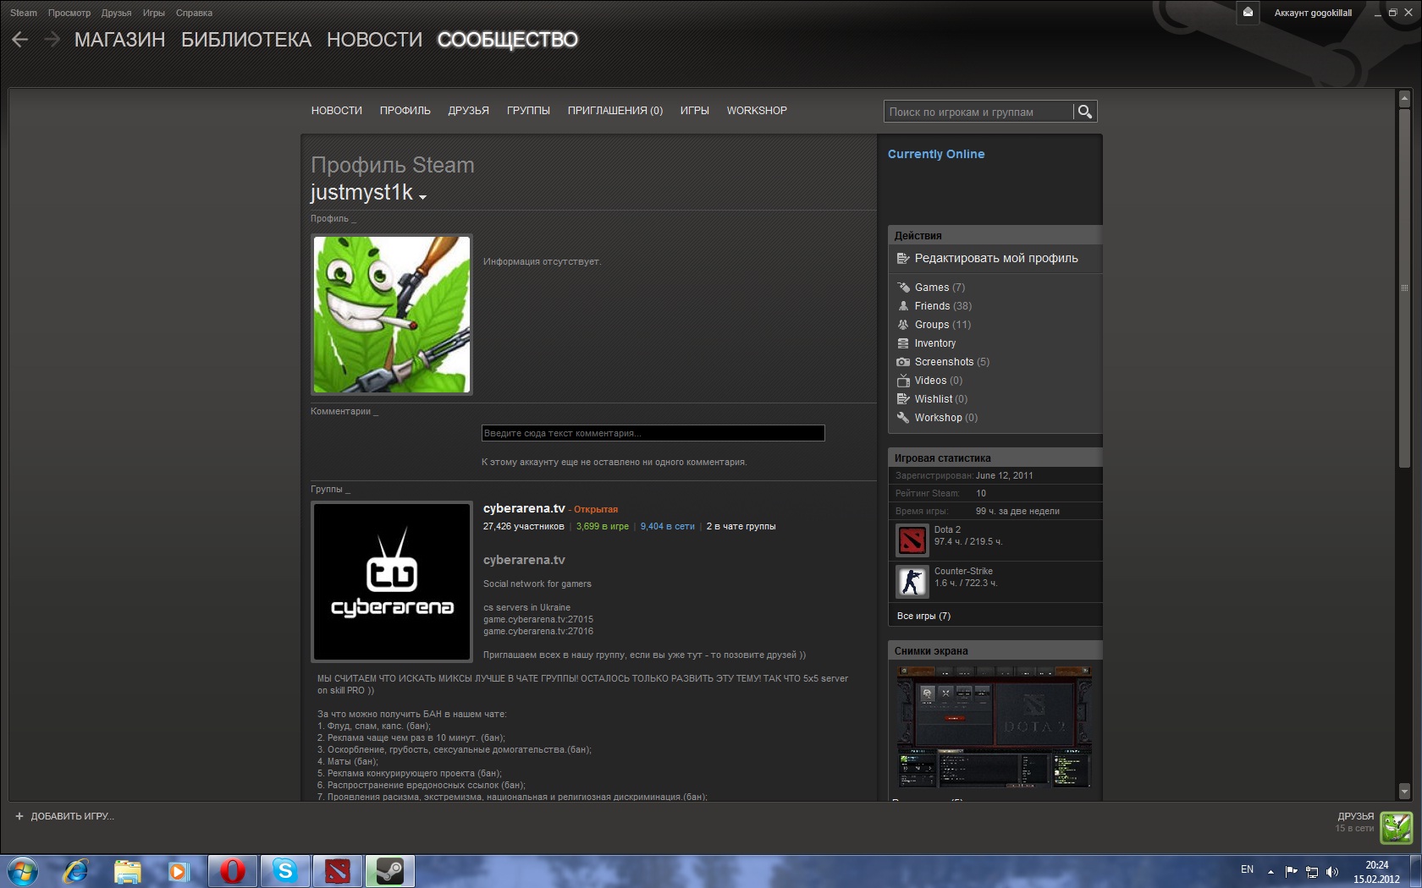Open the cyberarena group logo image
This screenshot has width=1422, height=888.
coord(392,582)
